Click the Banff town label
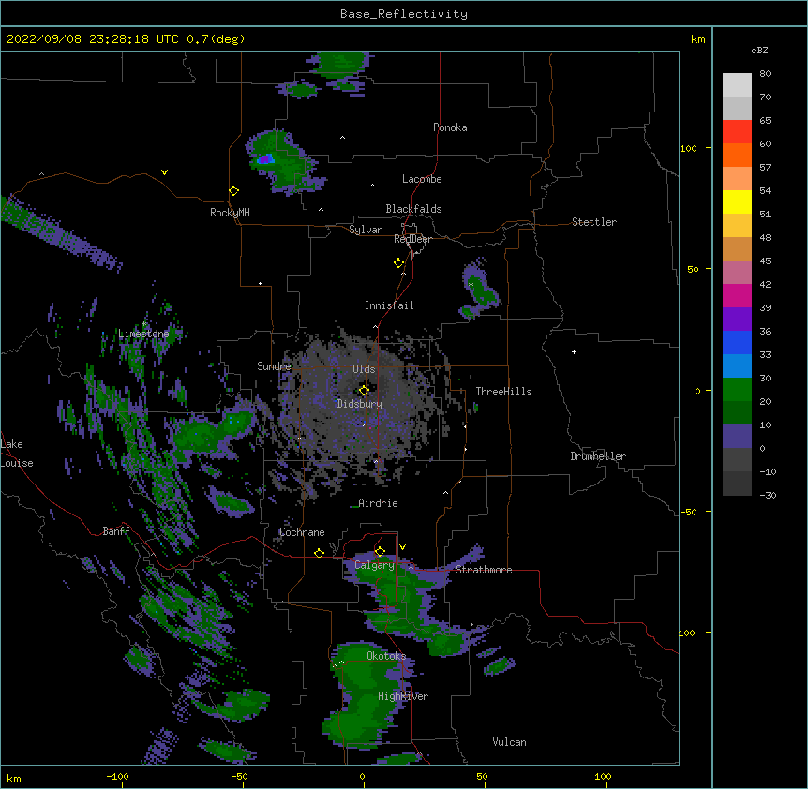Viewport: 808px width, 789px height. click(x=116, y=531)
